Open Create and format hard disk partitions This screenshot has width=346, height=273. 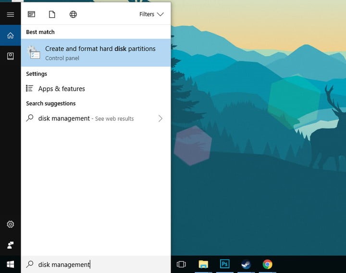pyautogui.click(x=96, y=53)
